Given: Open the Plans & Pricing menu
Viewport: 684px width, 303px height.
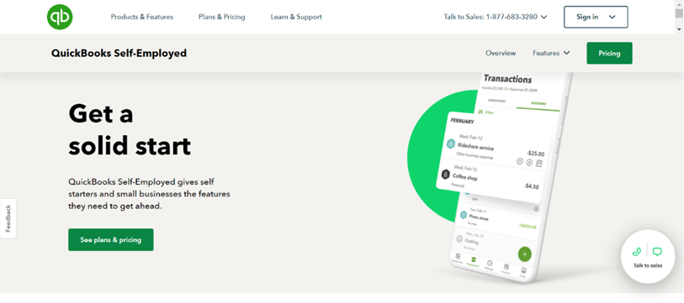Looking at the screenshot, I should [221, 17].
